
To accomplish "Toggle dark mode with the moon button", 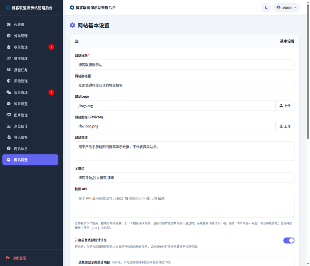I will (266, 8).
